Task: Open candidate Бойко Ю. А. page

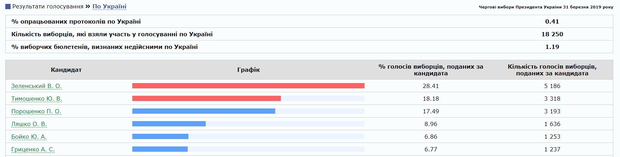Action: tap(29, 137)
